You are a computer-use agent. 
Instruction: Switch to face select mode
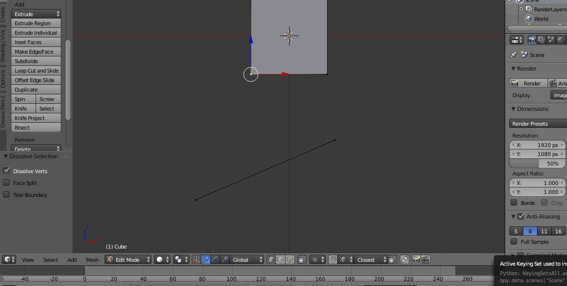pyautogui.click(x=290, y=259)
